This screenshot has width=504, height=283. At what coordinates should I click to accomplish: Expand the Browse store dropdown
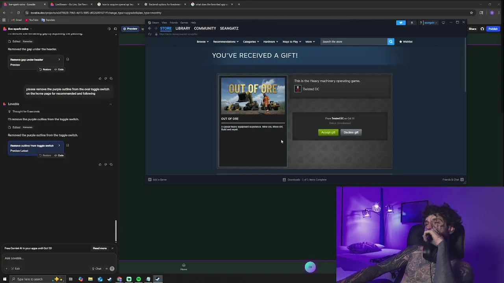coord(202,42)
